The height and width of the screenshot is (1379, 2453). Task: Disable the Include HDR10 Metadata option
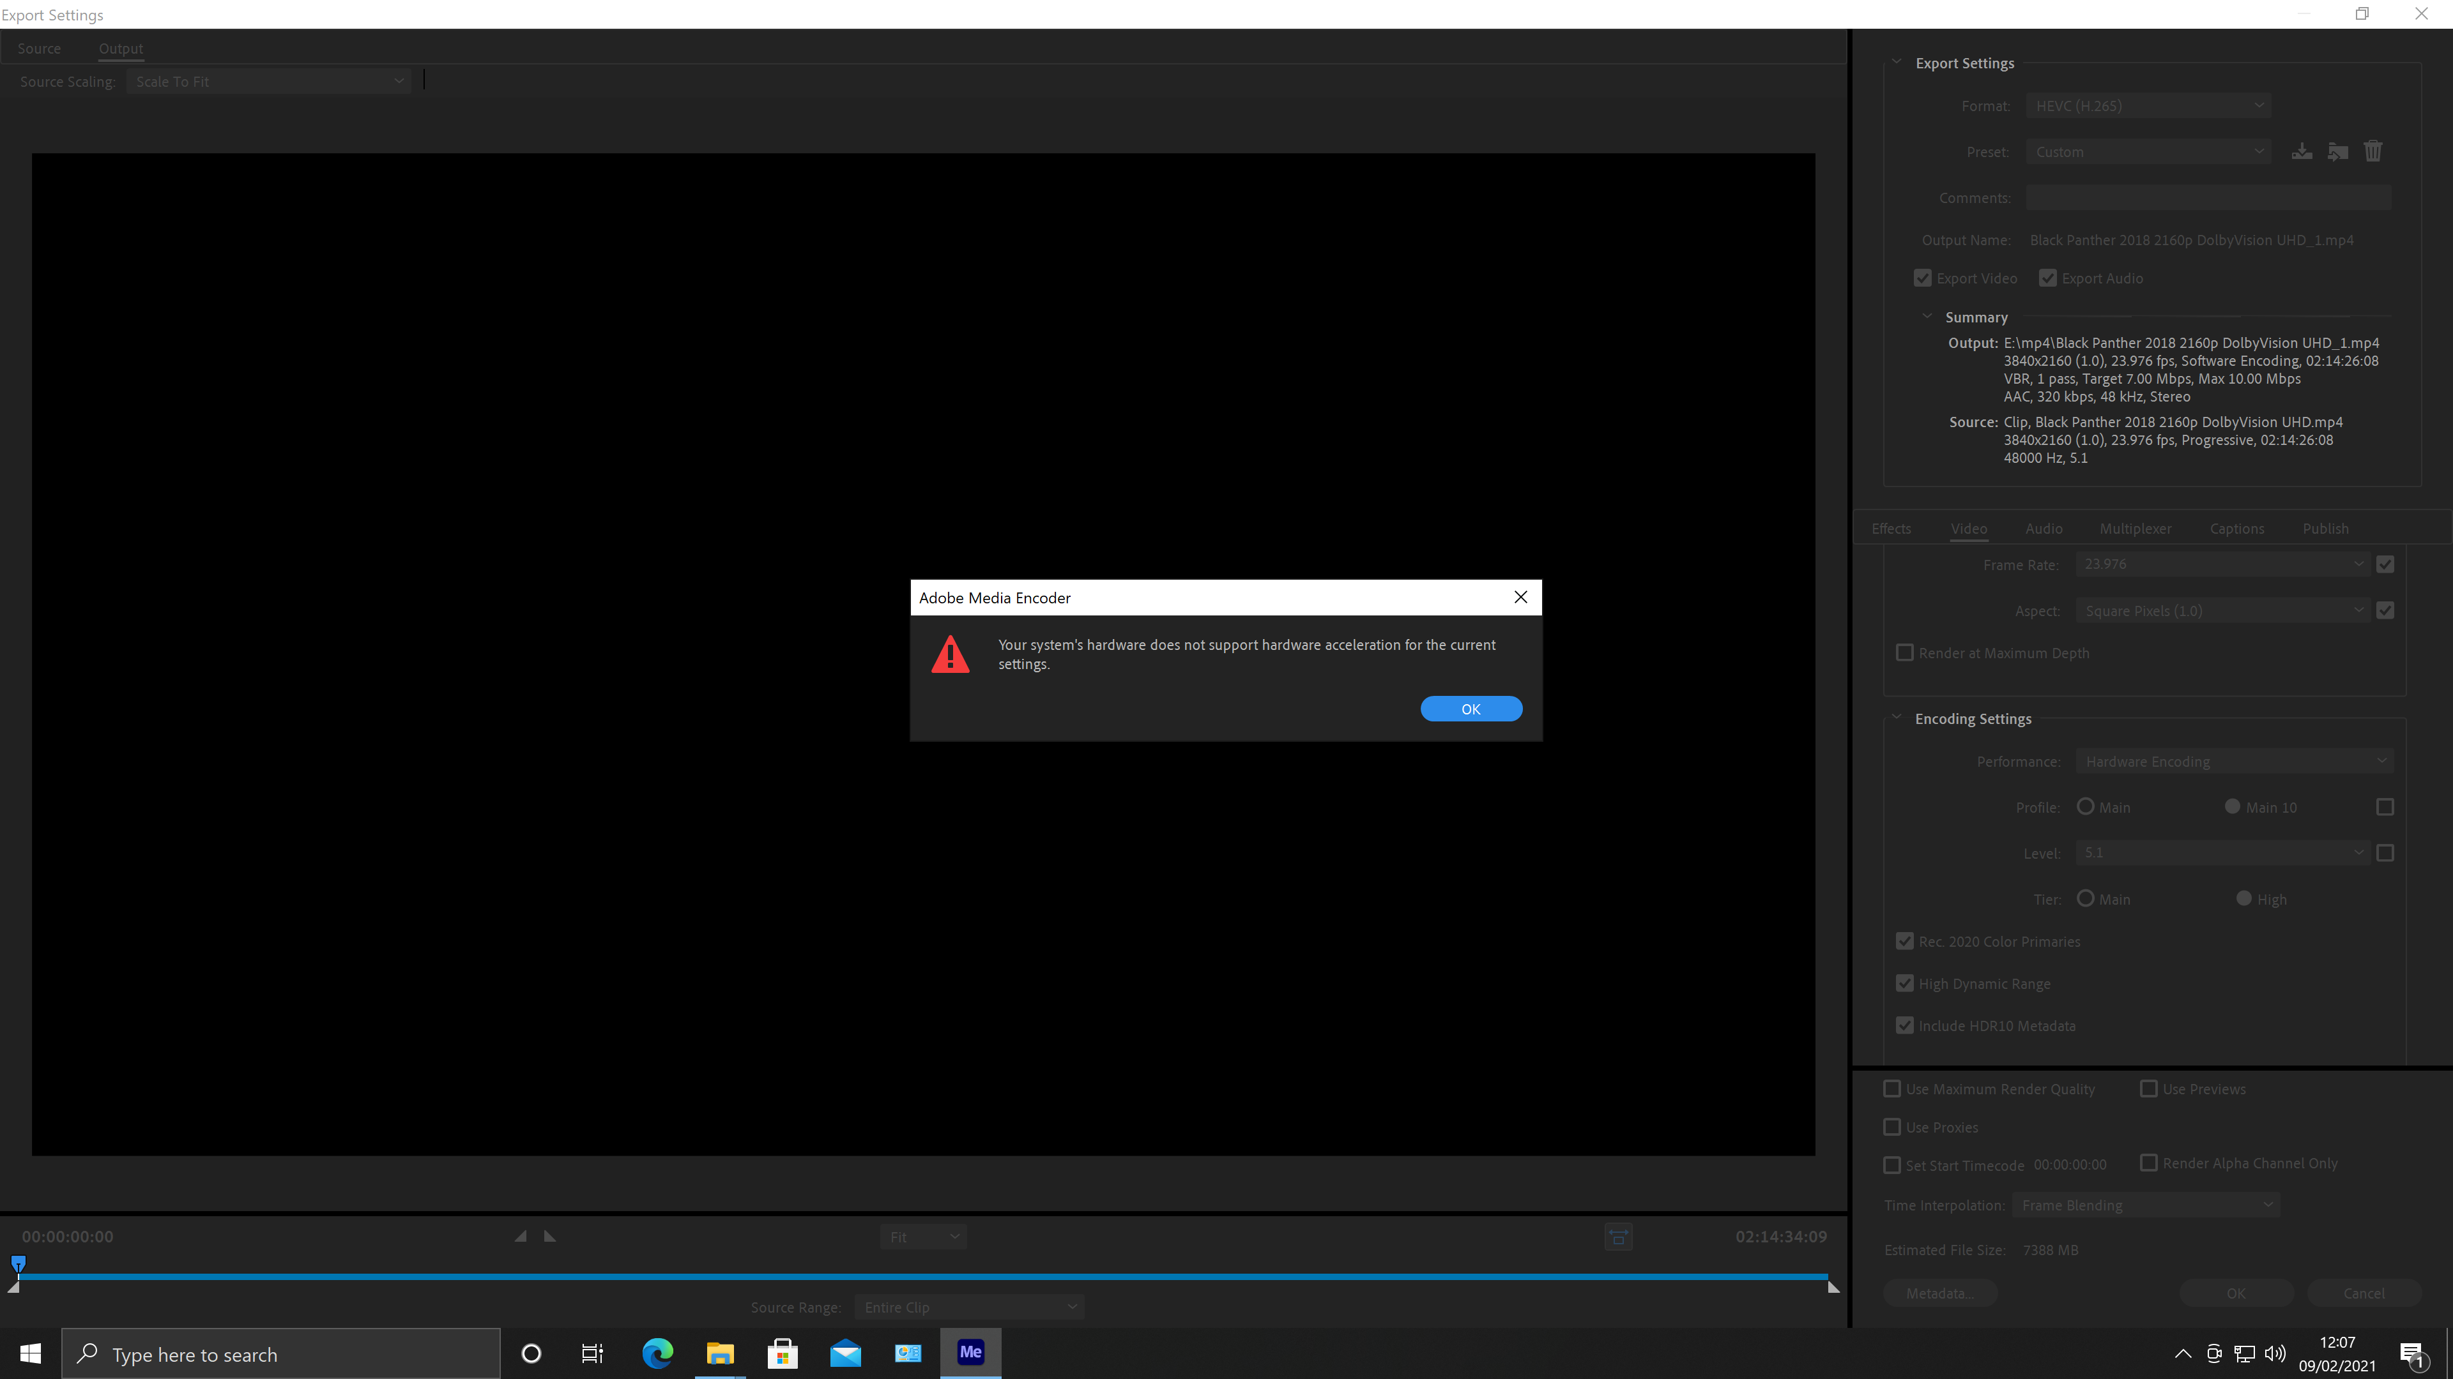1904,1025
